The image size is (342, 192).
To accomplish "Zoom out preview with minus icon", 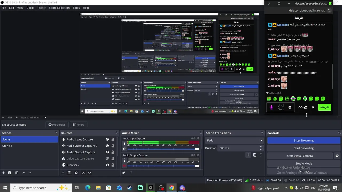I will coord(3,117).
